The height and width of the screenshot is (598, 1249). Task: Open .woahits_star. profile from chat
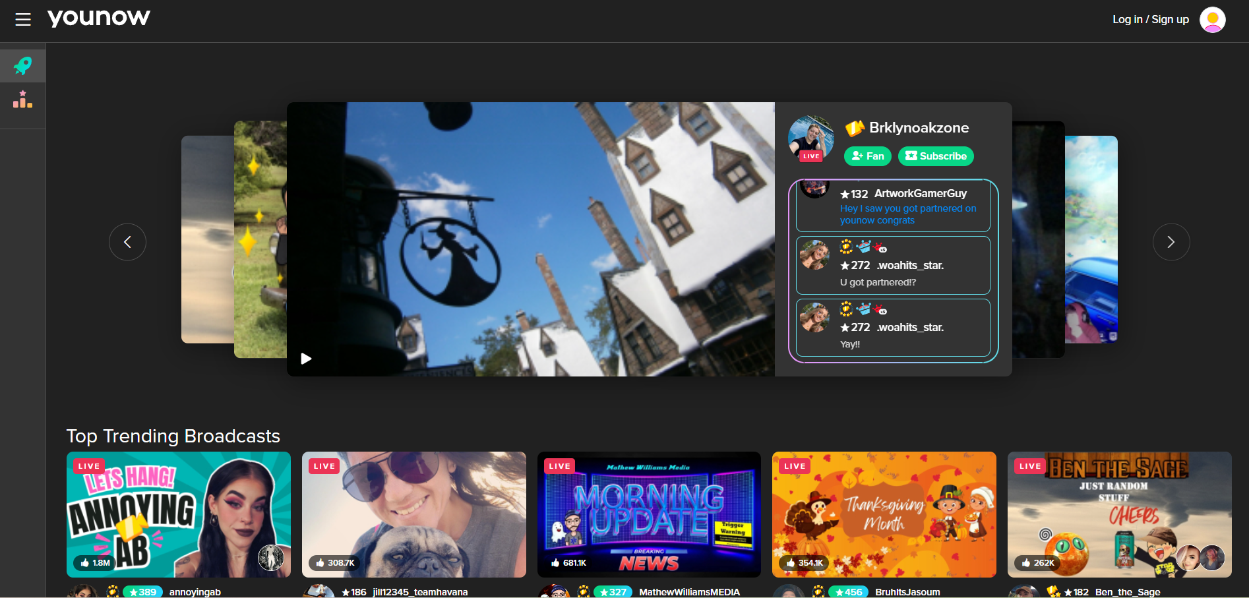click(x=910, y=265)
